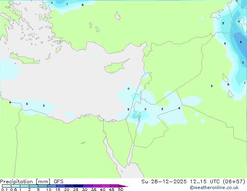Viewport: 247px width, 191px height.
Task: Choose the 25–30 mm navy legend swatch
Action: click(x=79, y=186)
